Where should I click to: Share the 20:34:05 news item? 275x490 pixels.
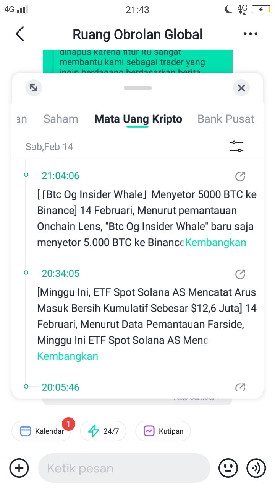tap(240, 274)
